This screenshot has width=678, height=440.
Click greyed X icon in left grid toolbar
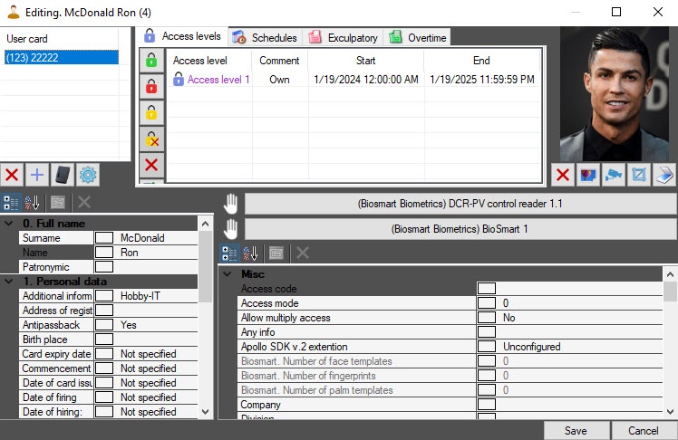click(x=84, y=202)
